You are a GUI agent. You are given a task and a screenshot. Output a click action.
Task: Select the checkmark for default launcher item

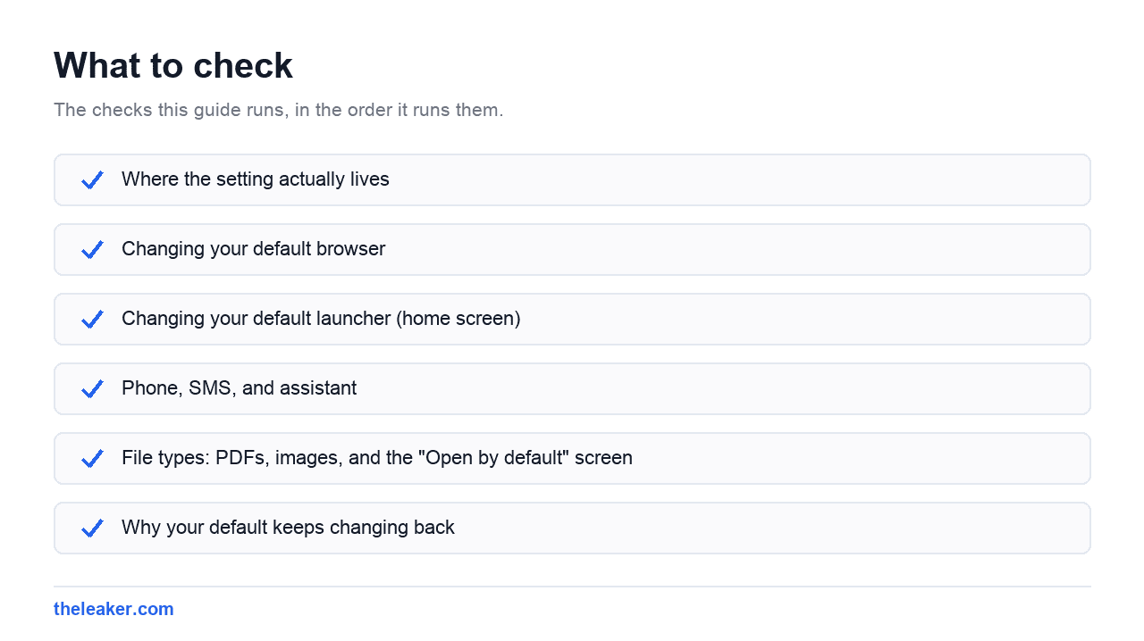pos(92,320)
